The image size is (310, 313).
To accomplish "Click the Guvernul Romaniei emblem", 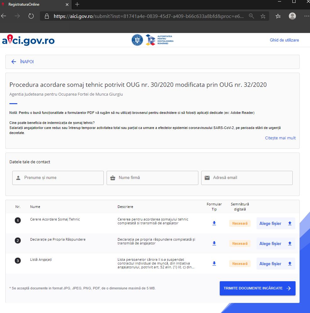I will click(x=137, y=40).
